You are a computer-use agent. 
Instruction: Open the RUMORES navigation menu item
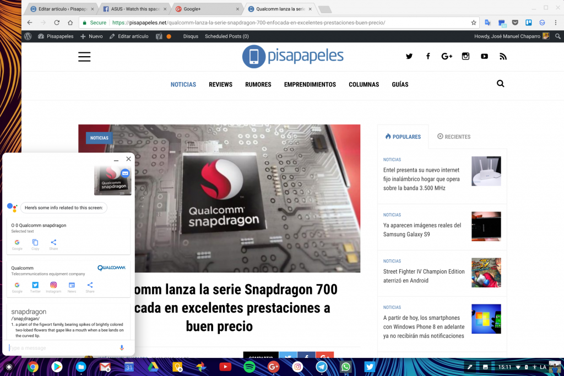[x=258, y=84]
